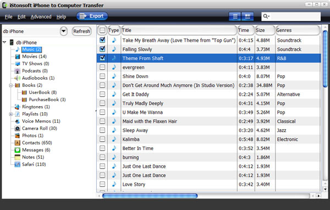Check the Shine Down checkbox
The height and width of the screenshot is (210, 330).
(x=102, y=76)
